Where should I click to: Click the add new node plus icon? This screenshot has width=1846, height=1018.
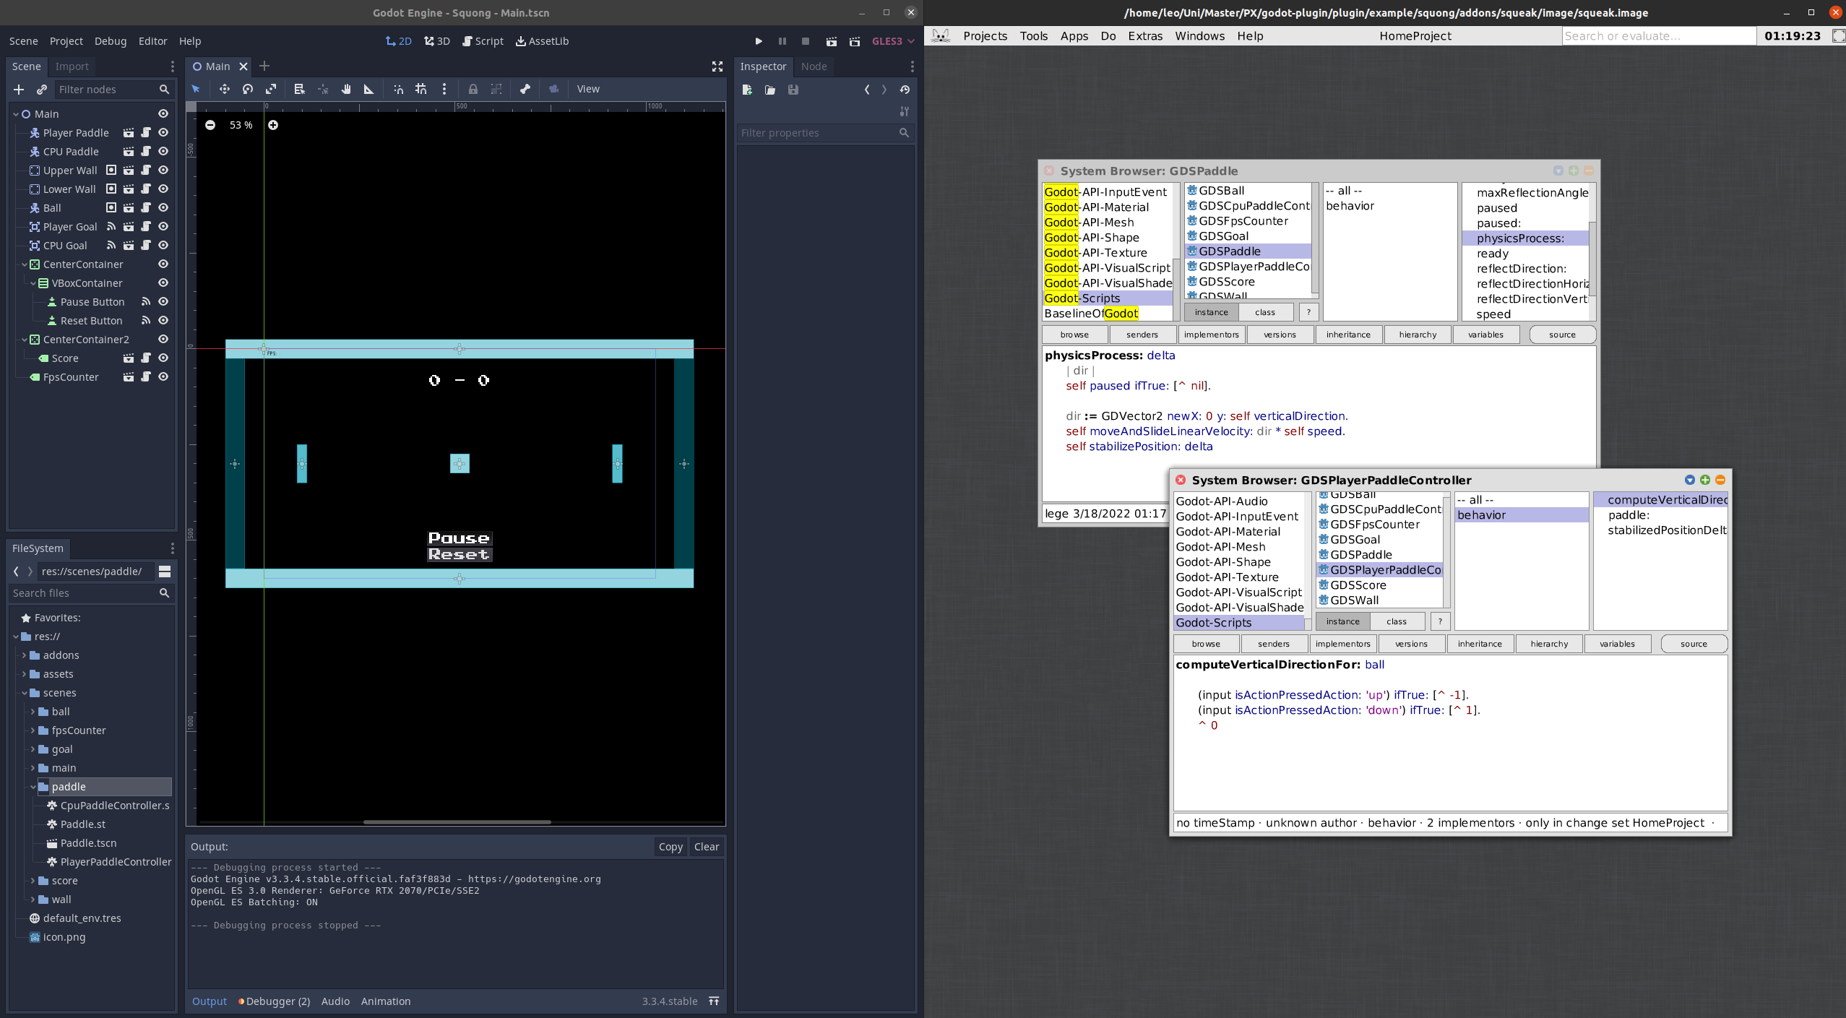pyautogui.click(x=19, y=89)
